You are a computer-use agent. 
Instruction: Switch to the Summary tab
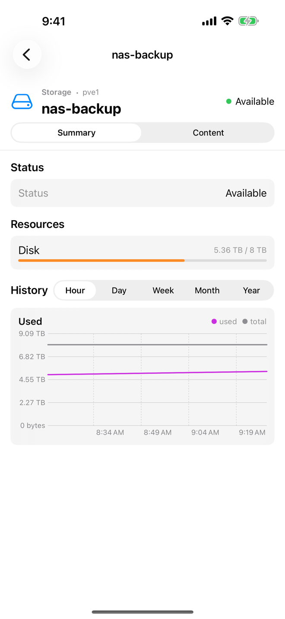76,133
